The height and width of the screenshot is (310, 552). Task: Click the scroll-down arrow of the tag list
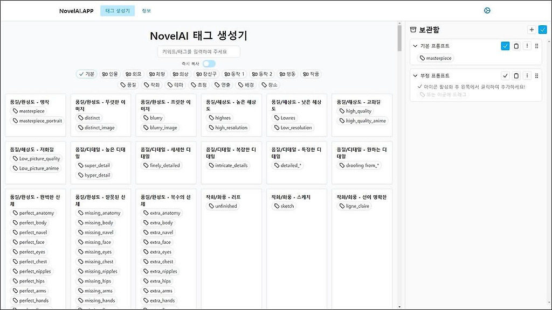coord(399,307)
